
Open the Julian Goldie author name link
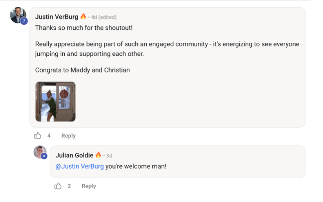(75, 155)
